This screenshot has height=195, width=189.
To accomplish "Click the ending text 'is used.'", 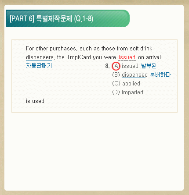I will click(36, 101).
